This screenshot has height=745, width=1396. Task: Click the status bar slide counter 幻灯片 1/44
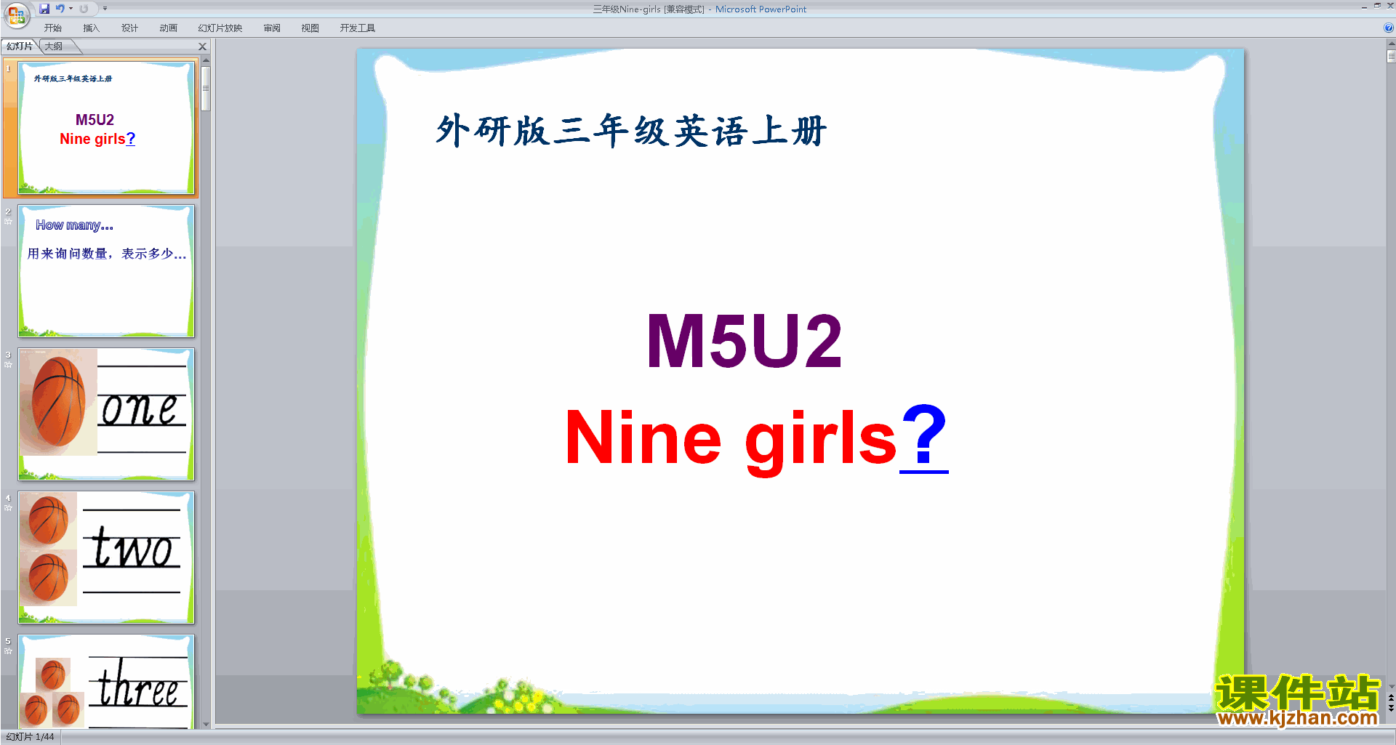tap(31, 737)
